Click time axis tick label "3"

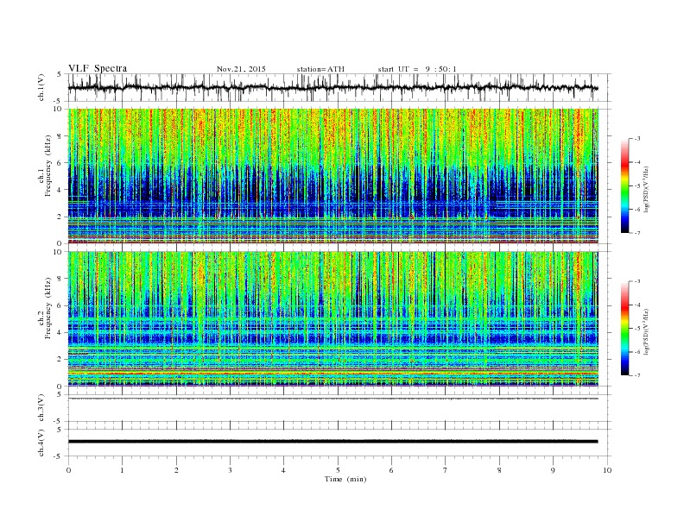click(x=230, y=470)
